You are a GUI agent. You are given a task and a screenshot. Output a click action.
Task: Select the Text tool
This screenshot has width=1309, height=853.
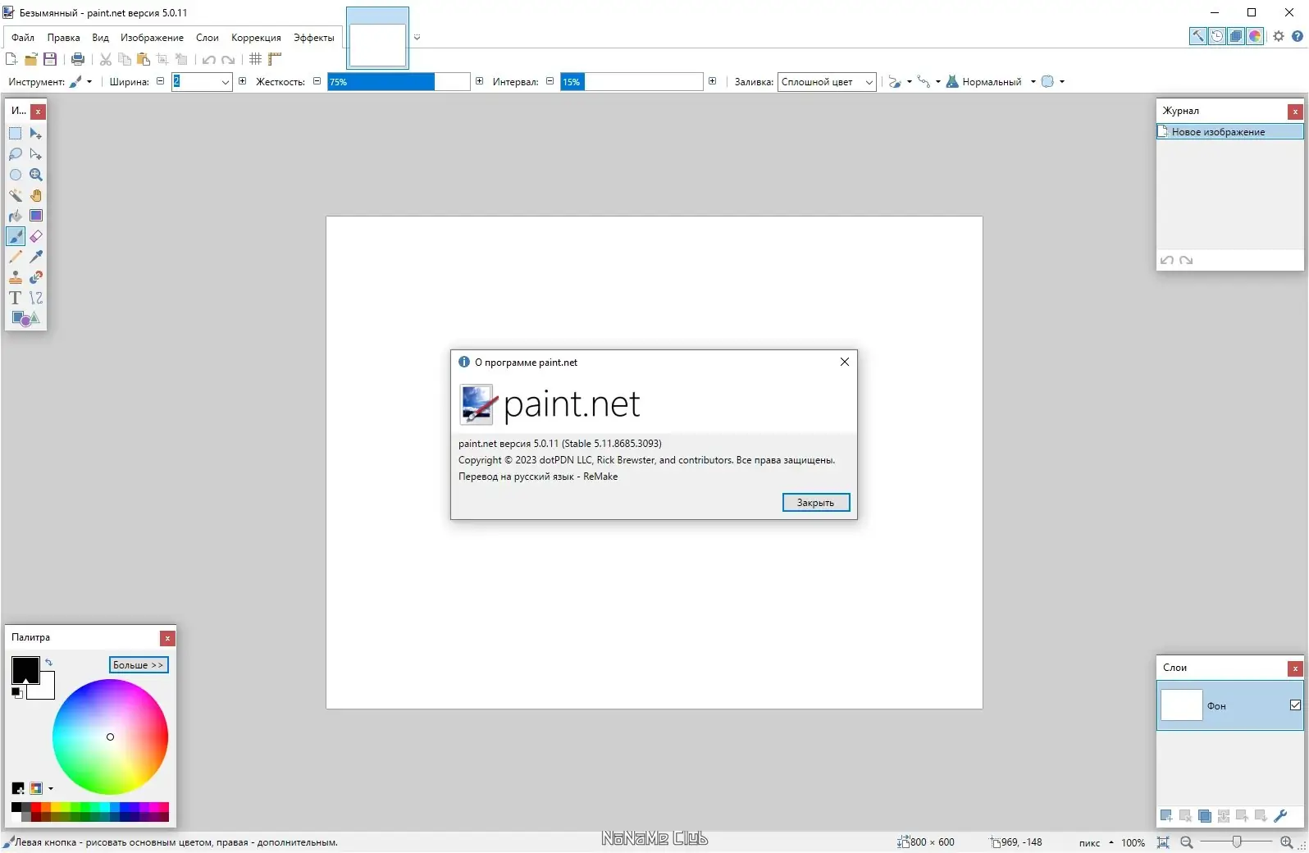coord(16,298)
